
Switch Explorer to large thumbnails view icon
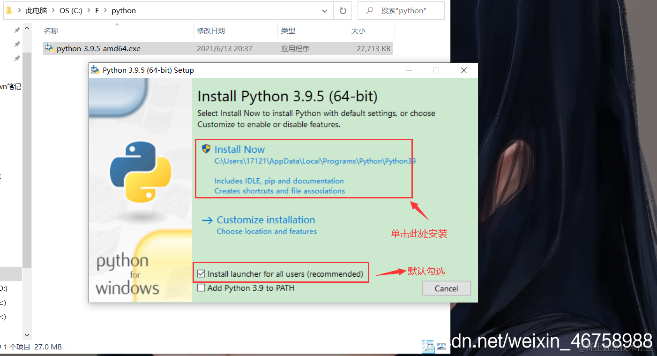point(441,347)
